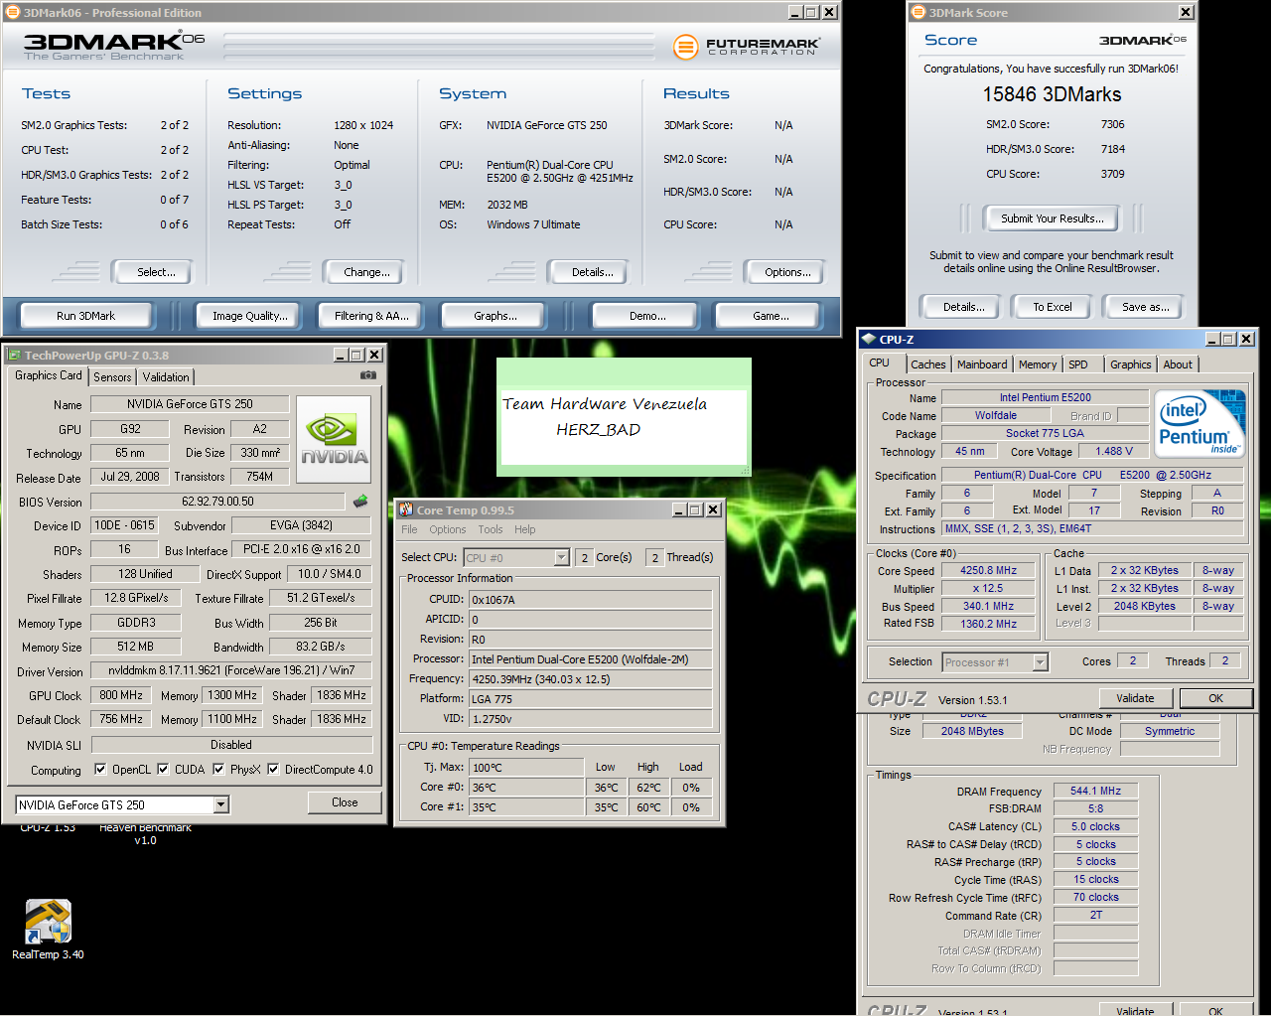This screenshot has width=1271, height=1017.
Task: Click the NVIDIA logo in GPU-Z
Action: (x=334, y=440)
